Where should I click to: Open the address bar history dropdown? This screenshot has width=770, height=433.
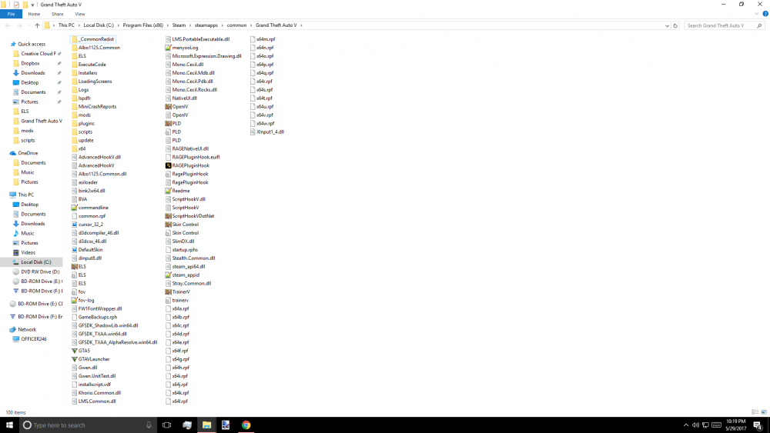(667, 25)
